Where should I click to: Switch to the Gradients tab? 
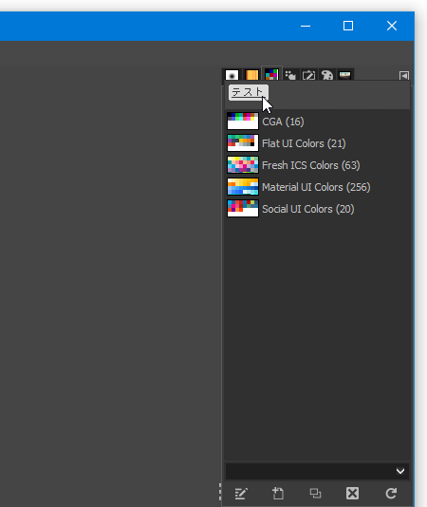(x=251, y=75)
